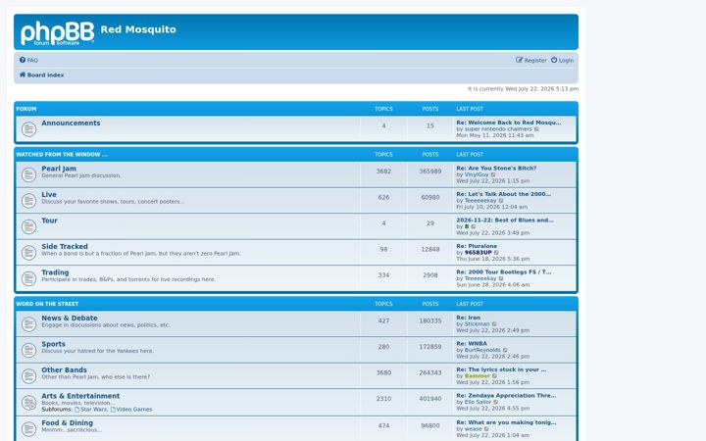Click the Pearl Jam forum icon
This screenshot has height=441, width=706.
(x=28, y=174)
